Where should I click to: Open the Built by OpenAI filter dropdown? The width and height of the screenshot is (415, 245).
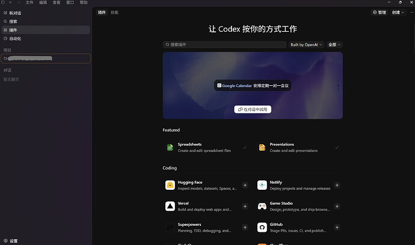pyautogui.click(x=306, y=44)
